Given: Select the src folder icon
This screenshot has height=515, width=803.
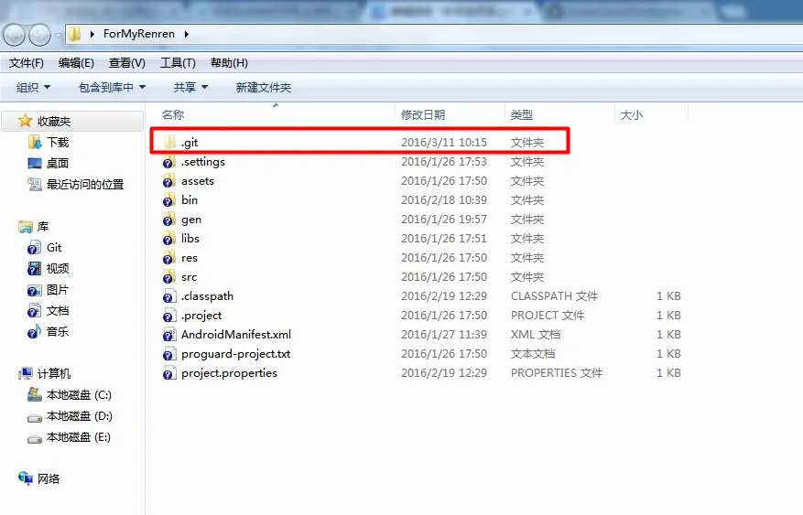Looking at the screenshot, I should [x=169, y=276].
